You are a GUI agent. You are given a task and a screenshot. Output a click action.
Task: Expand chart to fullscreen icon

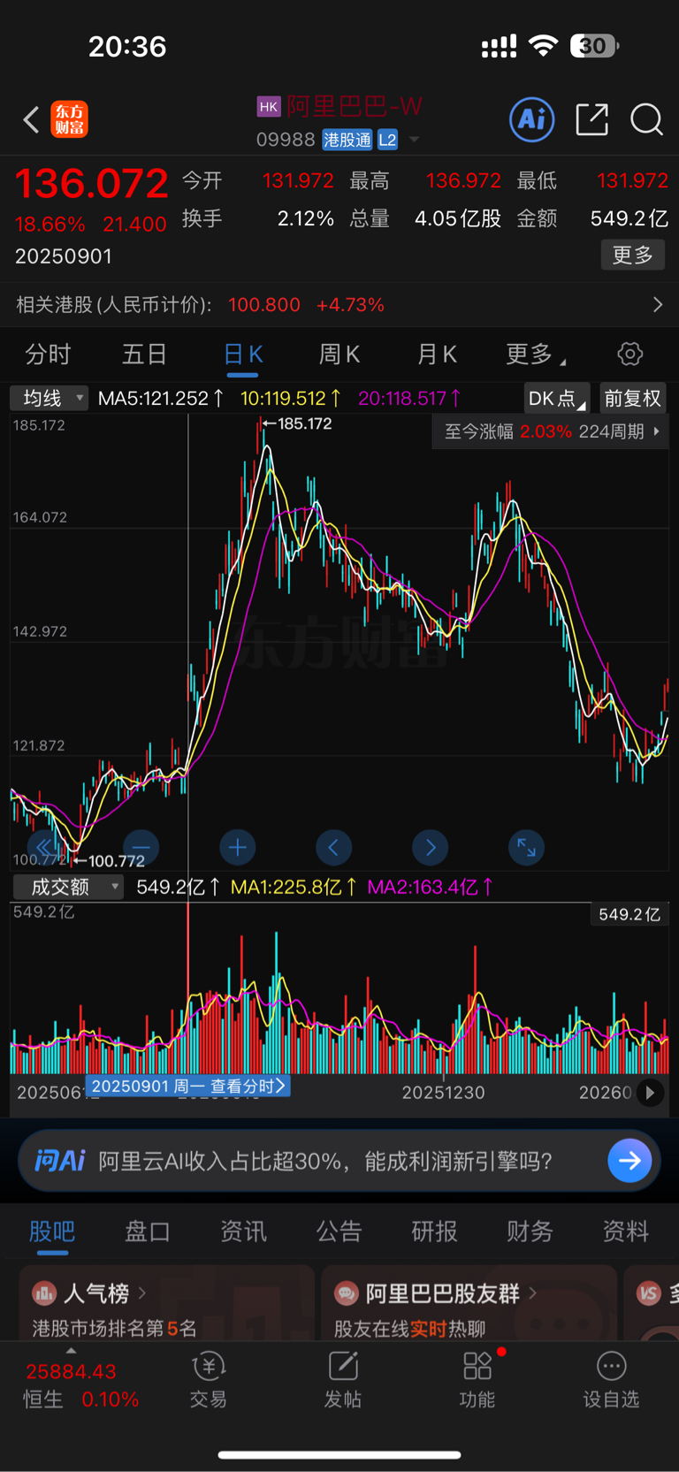click(x=527, y=848)
